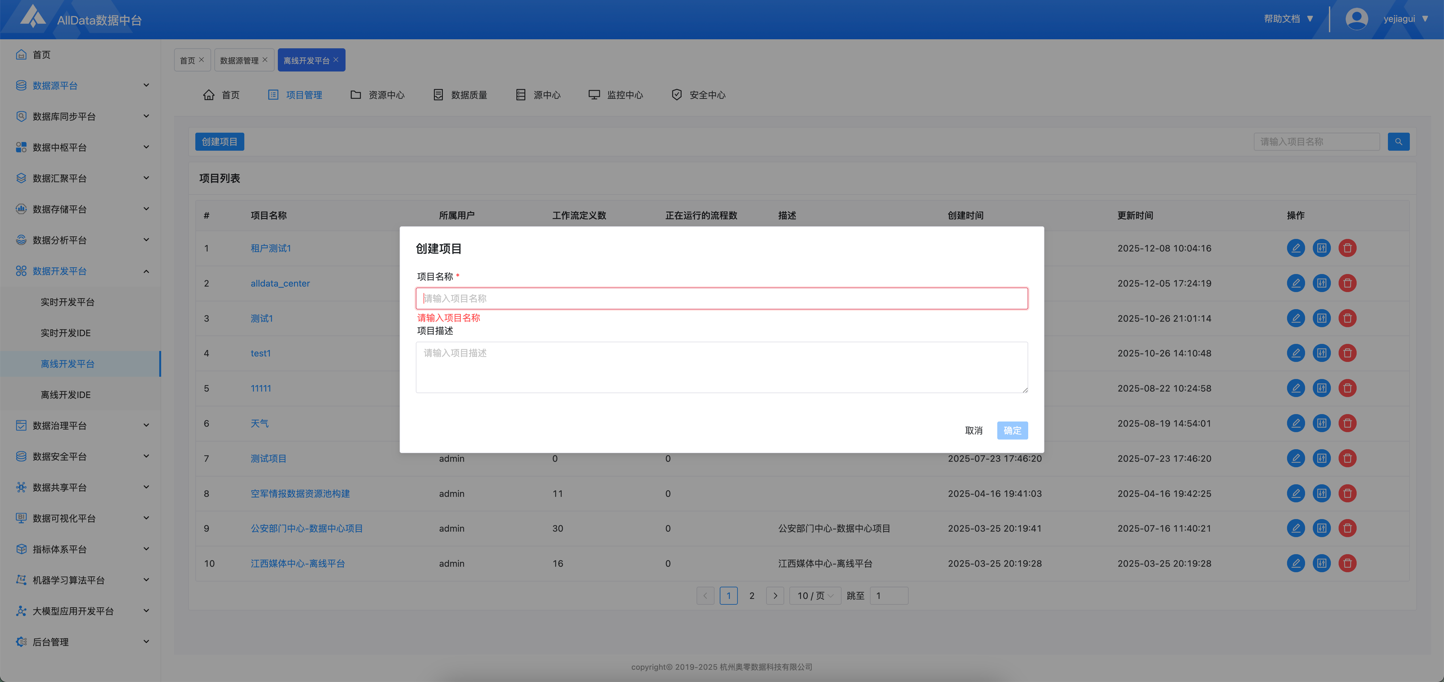
Task: Go to page 2 of project list
Action: [x=752, y=596]
